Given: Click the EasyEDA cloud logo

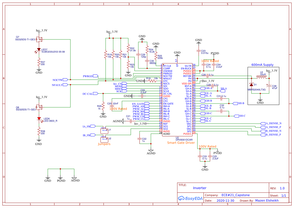Looking at the screenshot, I should pos(181,198).
